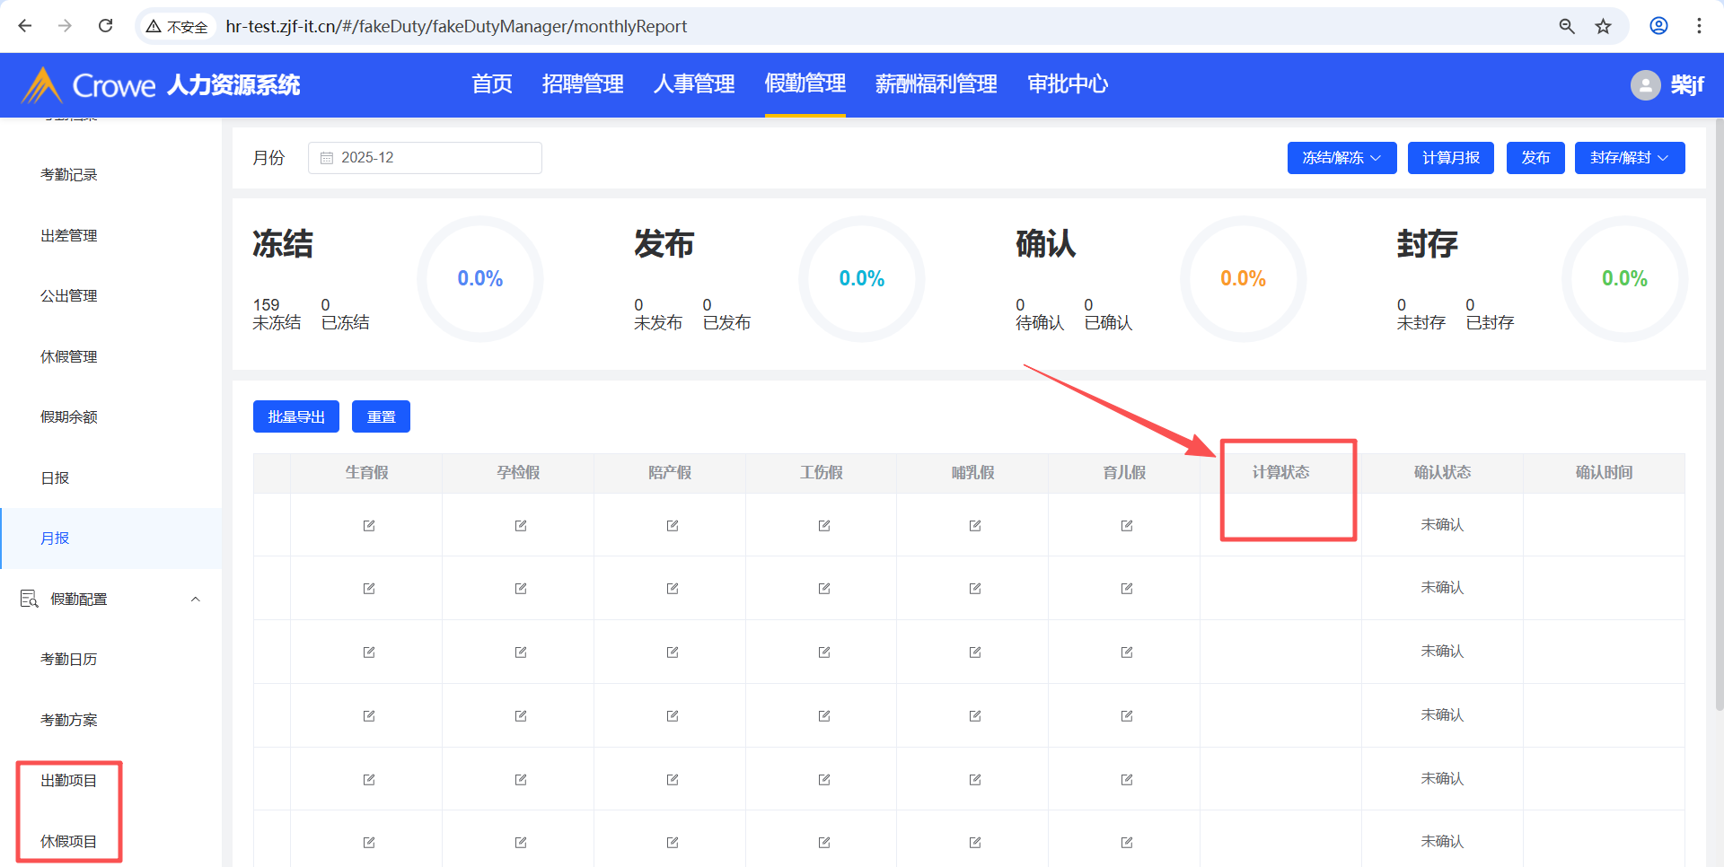
Task: Click the user avatar icon in header
Action: (1645, 85)
